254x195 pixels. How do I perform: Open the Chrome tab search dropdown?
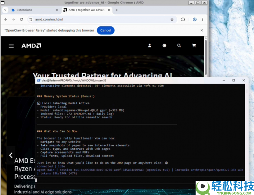(x=5, y=10)
